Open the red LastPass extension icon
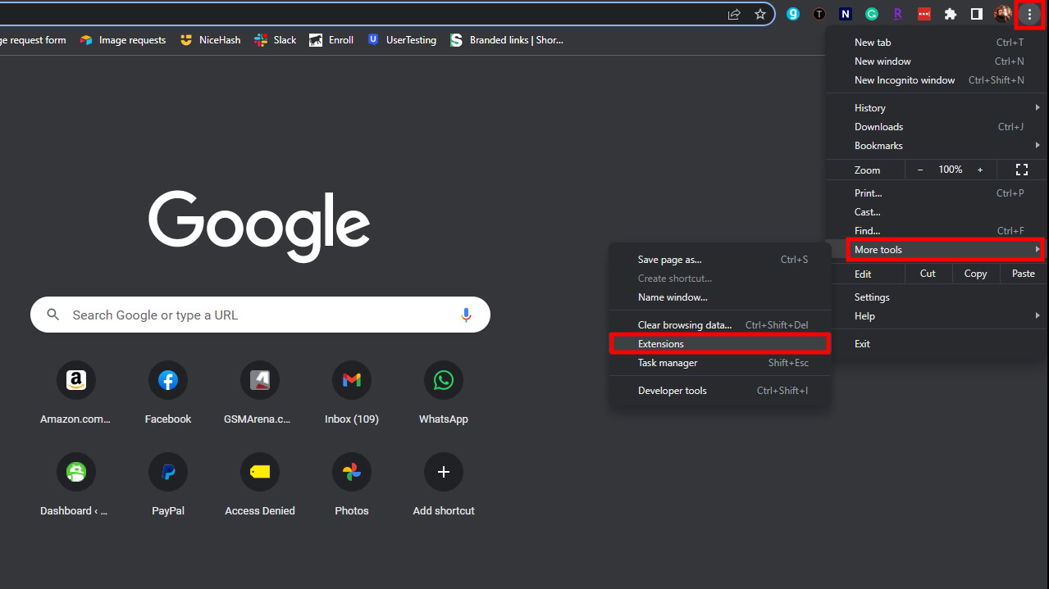 point(924,14)
